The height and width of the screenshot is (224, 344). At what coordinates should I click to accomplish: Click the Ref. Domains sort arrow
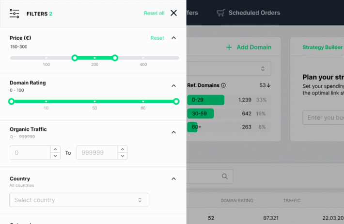(x=268, y=85)
